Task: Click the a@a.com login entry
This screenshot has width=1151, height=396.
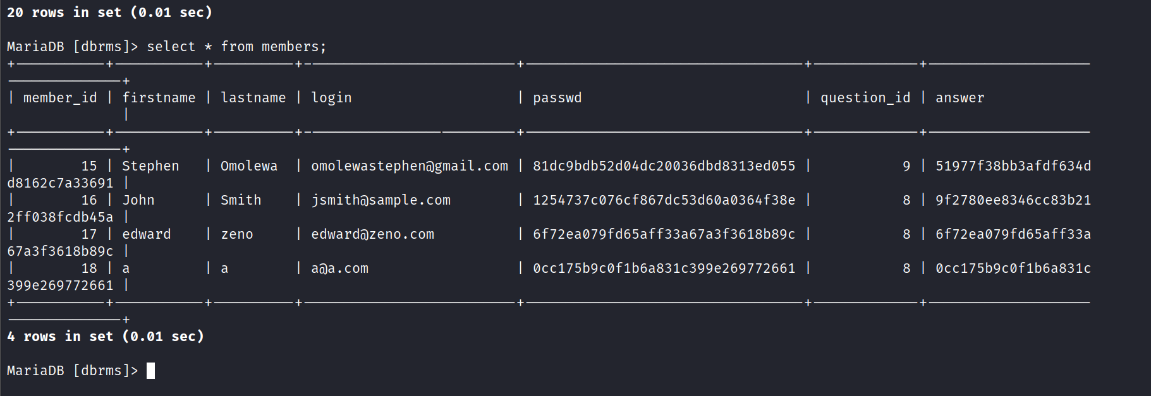Action: pyautogui.click(x=339, y=268)
